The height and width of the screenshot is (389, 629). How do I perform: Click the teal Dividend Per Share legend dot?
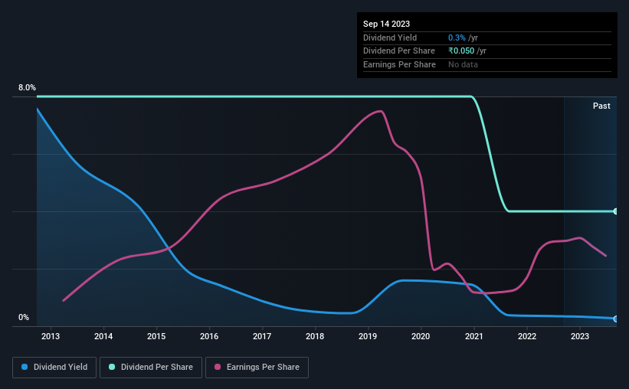tap(112, 367)
